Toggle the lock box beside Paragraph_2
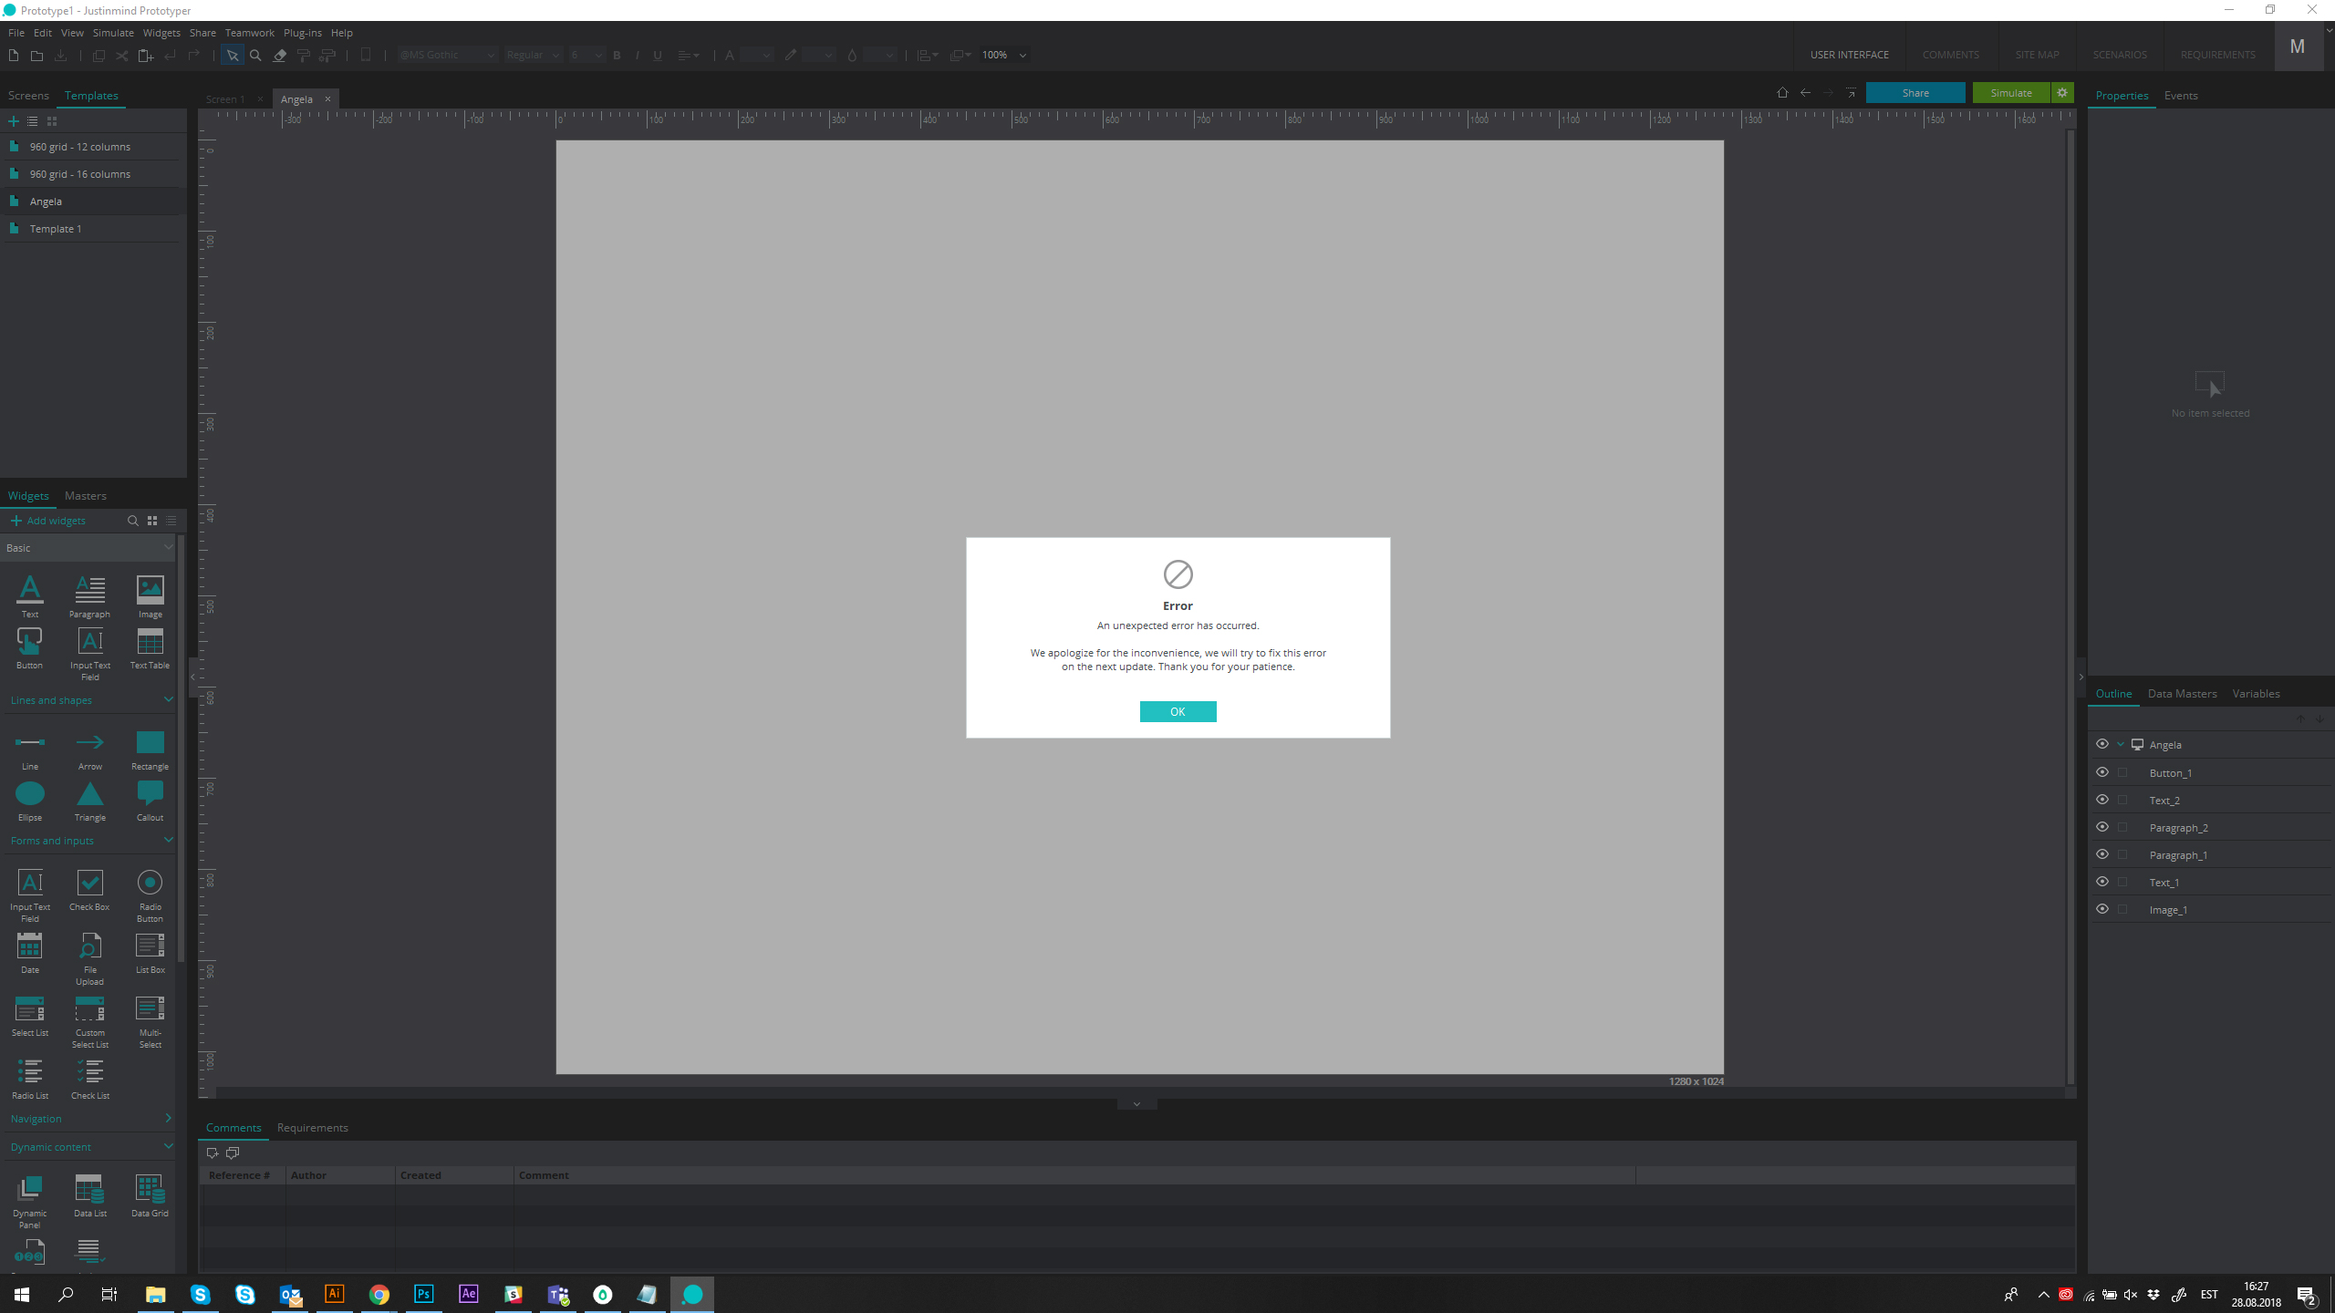 pos(2122,828)
